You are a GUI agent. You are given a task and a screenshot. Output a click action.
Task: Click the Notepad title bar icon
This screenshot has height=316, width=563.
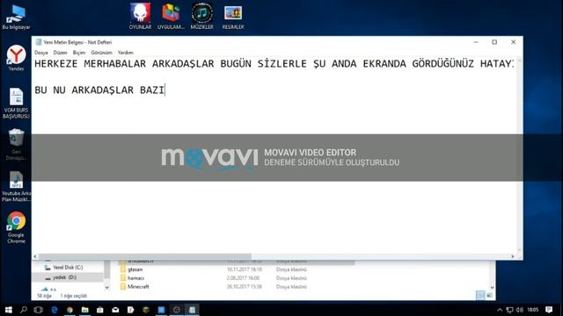[39, 42]
